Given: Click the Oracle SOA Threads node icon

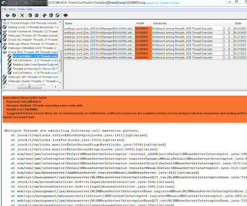Looking at the screenshot, I should (x=5, y=52).
